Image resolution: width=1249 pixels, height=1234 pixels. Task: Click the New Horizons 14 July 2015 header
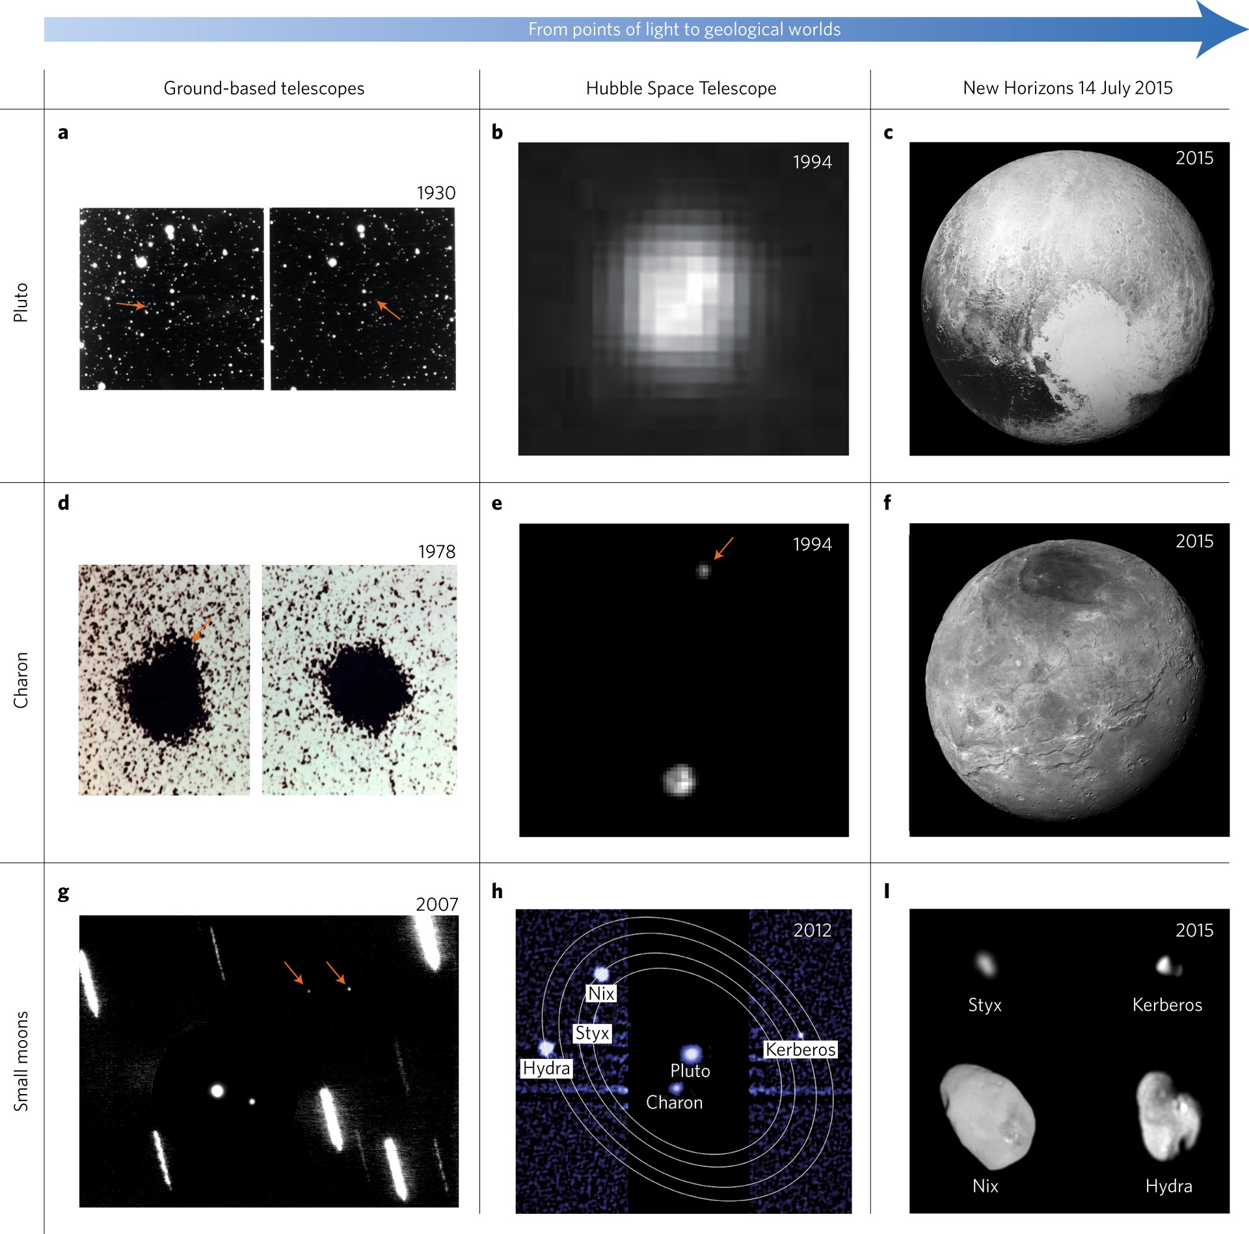click(x=1068, y=89)
